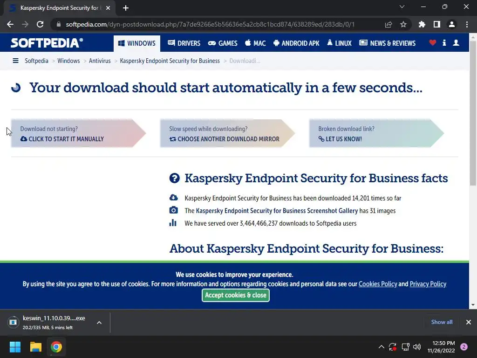Click the browser forward arrow
Image resolution: width=477 pixels, height=358 pixels.
tap(25, 24)
